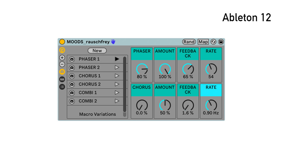
Task: Launch the COMBI 2 variation
Action: pyautogui.click(x=117, y=101)
